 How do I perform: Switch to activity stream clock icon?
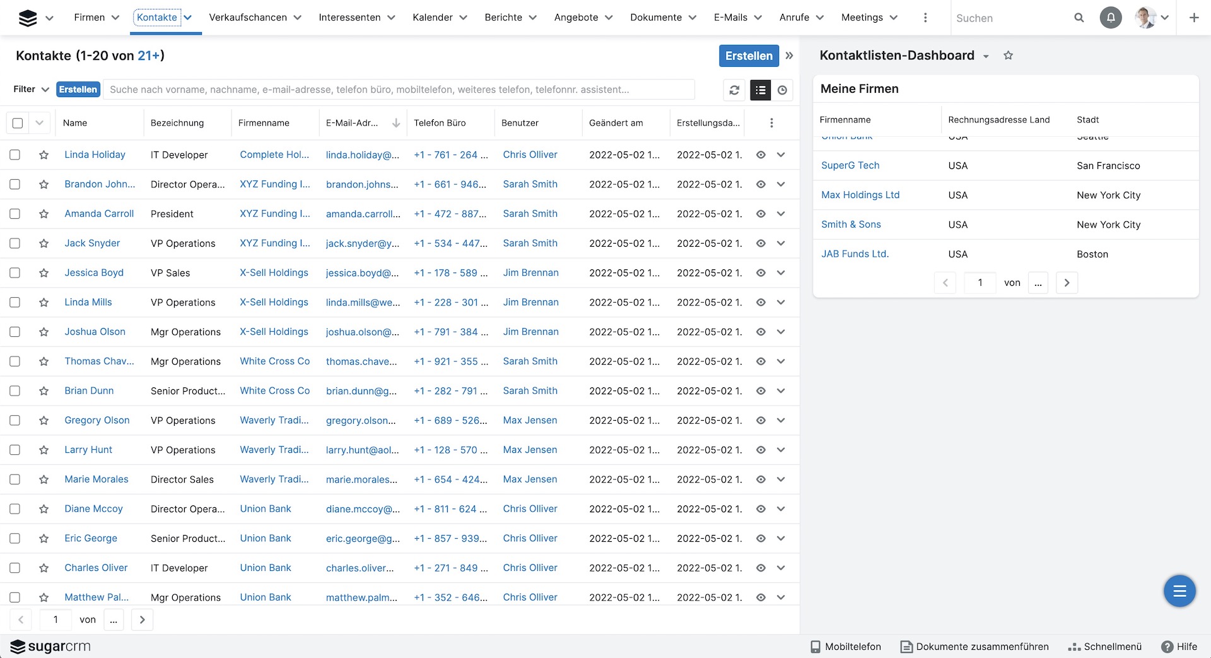pyautogui.click(x=782, y=90)
